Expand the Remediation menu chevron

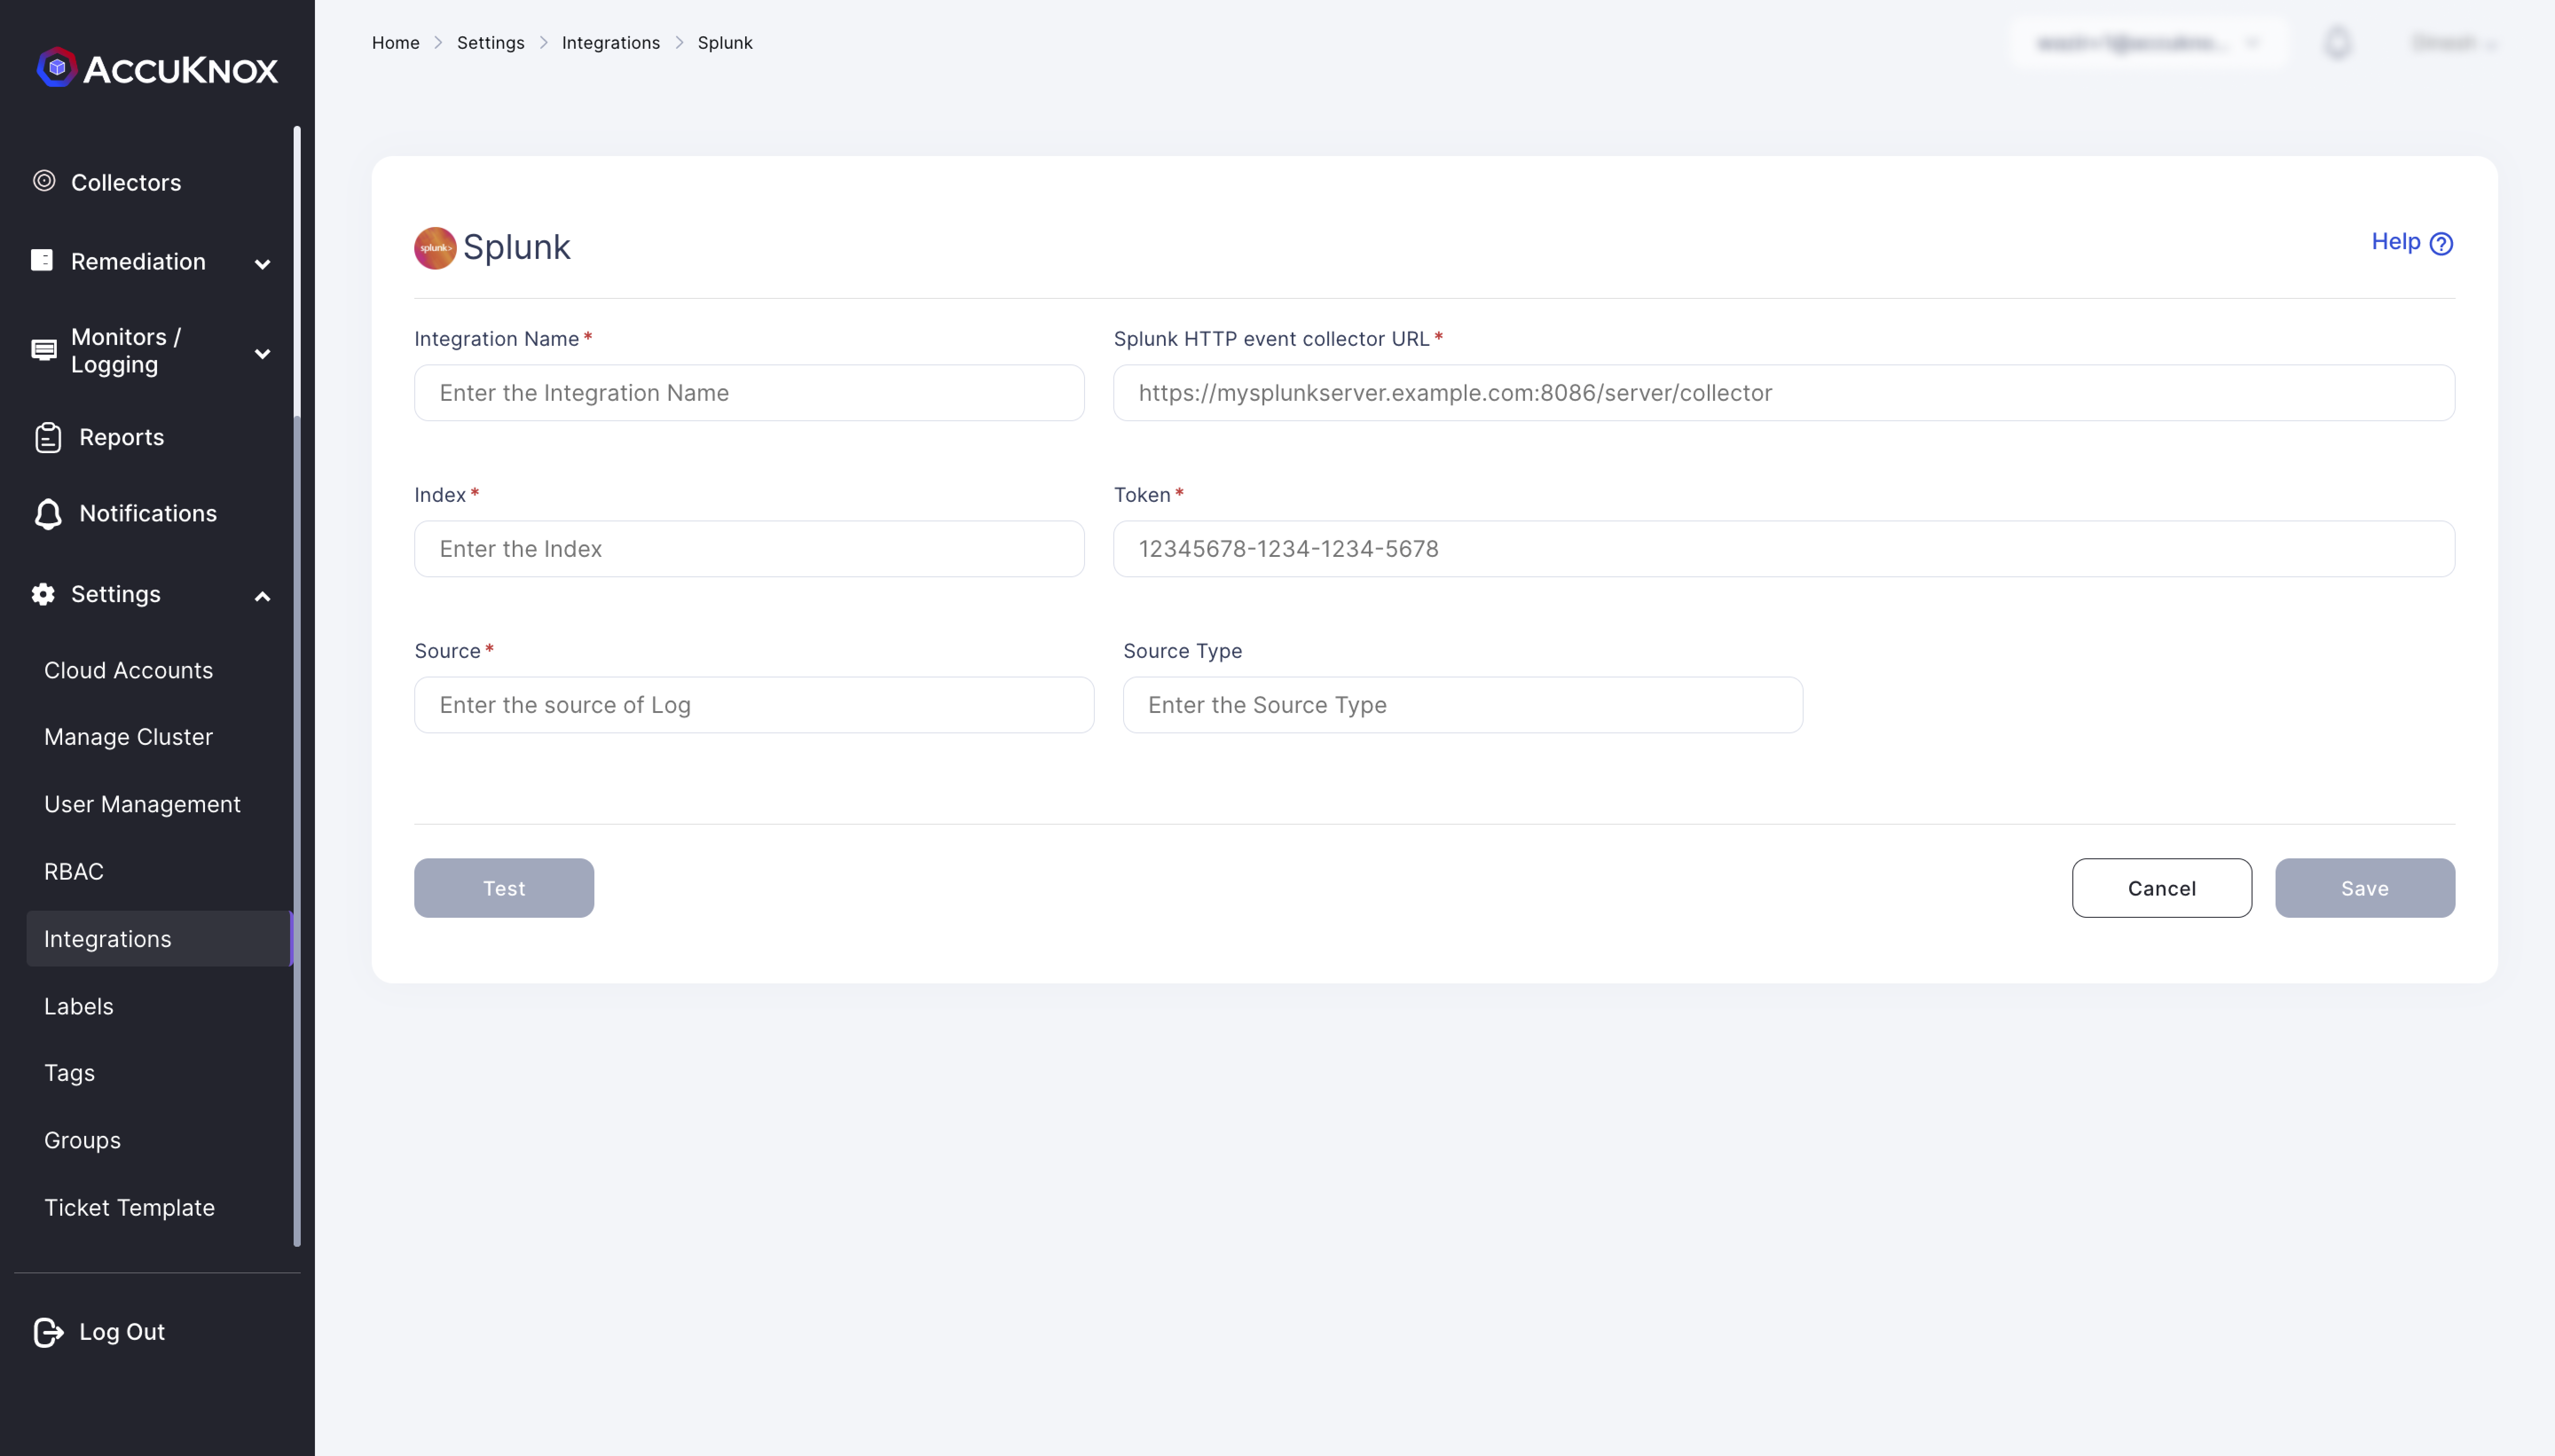(x=262, y=264)
